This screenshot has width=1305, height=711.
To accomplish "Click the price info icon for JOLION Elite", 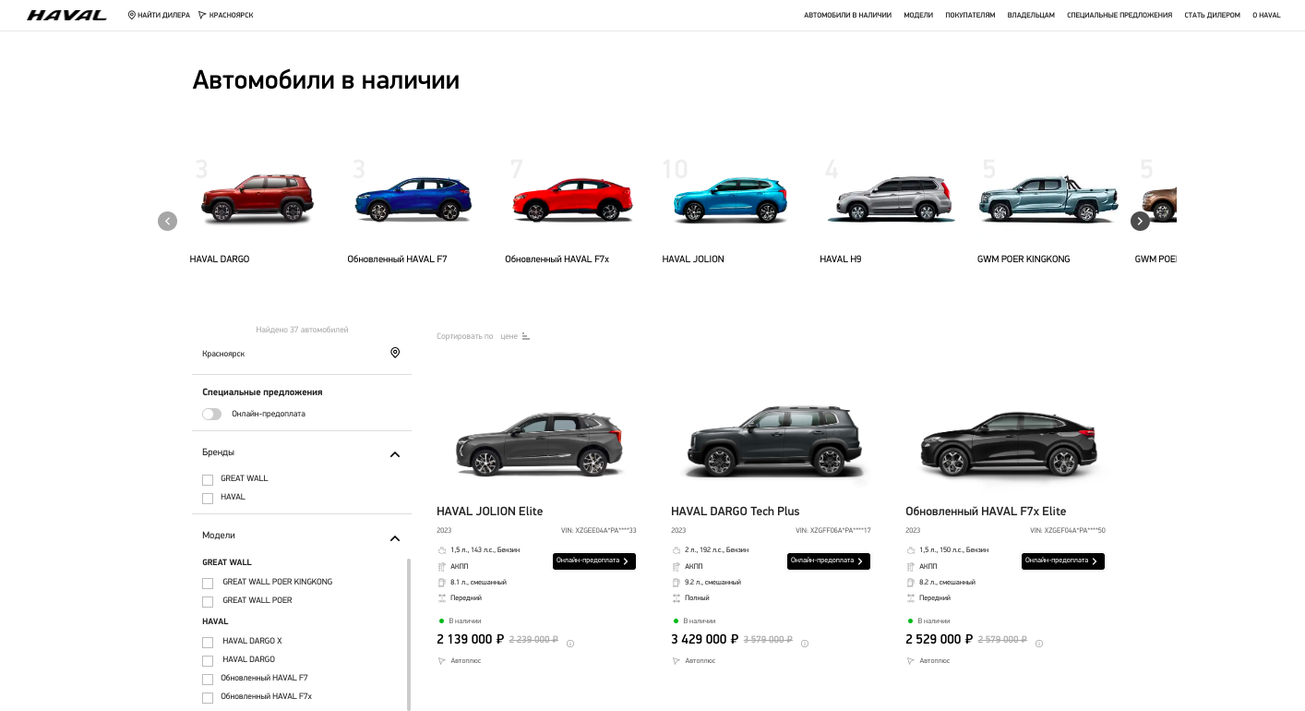I will point(570,644).
